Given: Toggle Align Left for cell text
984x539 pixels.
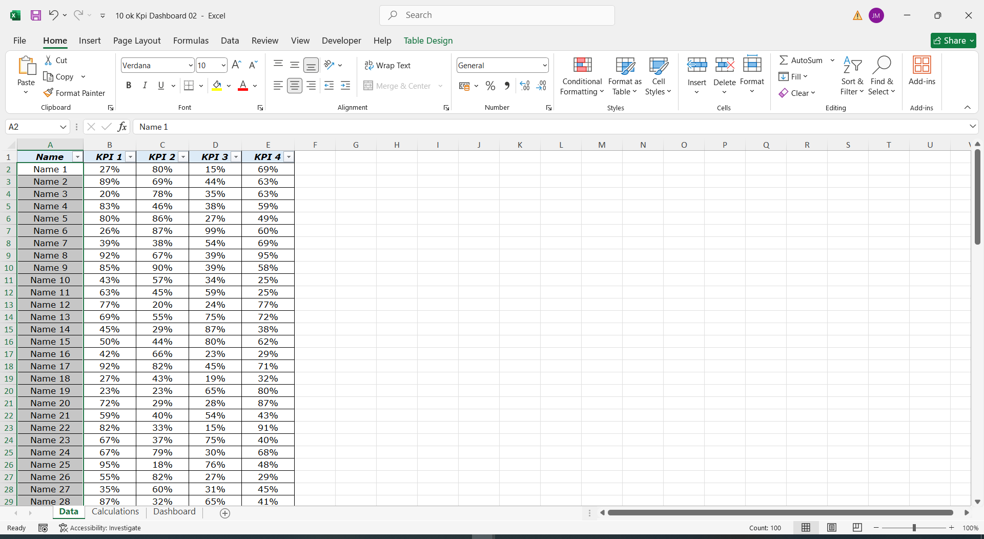Looking at the screenshot, I should [278, 86].
